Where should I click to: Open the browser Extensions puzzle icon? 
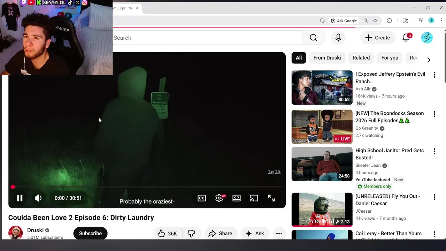point(390,21)
